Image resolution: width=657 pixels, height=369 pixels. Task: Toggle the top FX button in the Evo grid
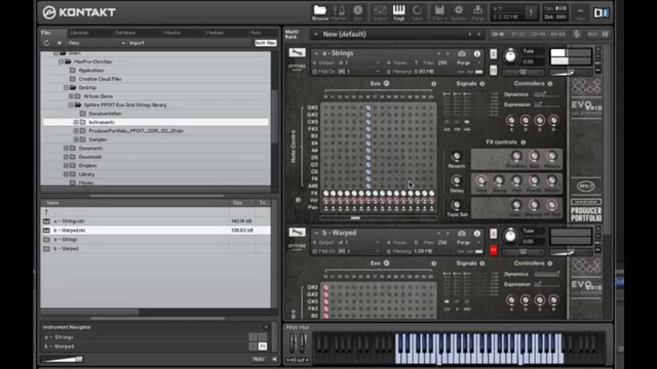(325, 193)
